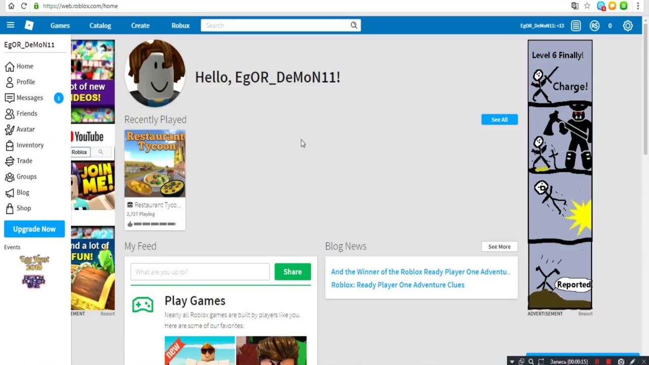Click the Robux balance of 0

coord(610,25)
